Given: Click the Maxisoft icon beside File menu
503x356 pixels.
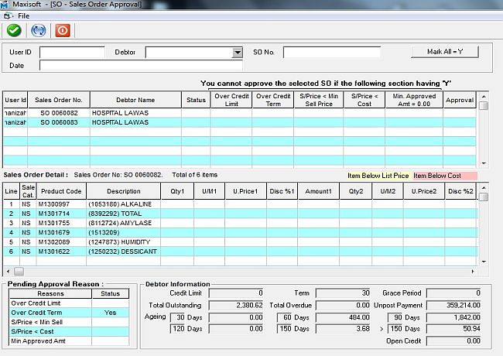Looking at the screenshot, I should [x=8, y=15].
